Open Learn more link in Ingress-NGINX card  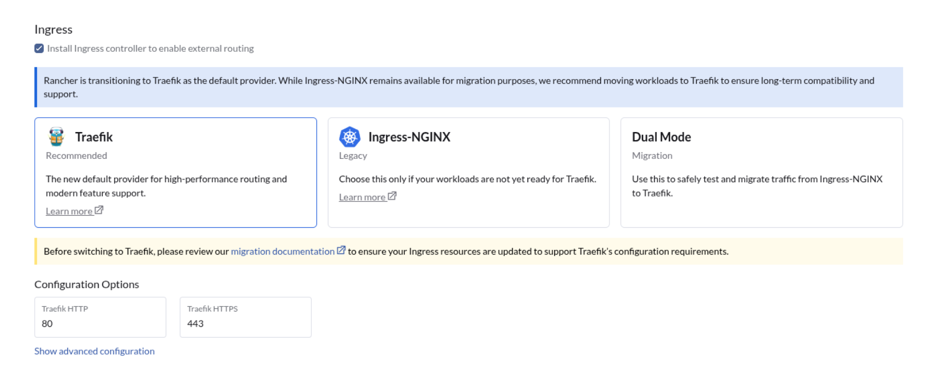(362, 197)
